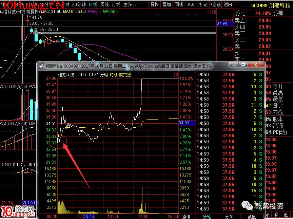Click the 返回 back button

(228, 4)
